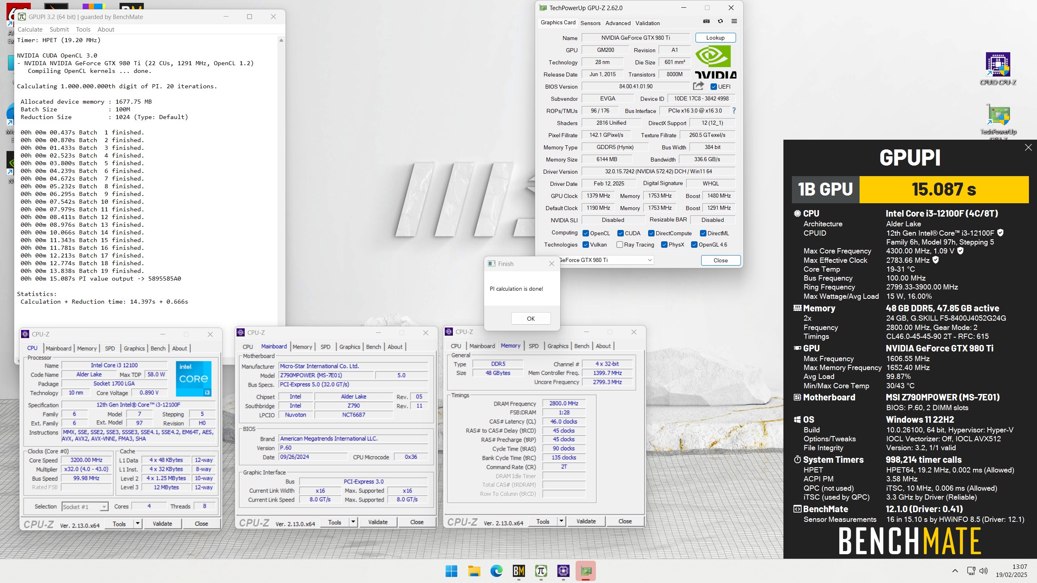Viewport: 1037px width, 583px height.
Task: Switch to GPUPI taskbar icon
Action: click(541, 571)
